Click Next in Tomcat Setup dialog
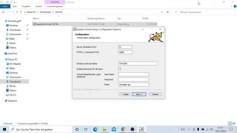 pos(139,94)
